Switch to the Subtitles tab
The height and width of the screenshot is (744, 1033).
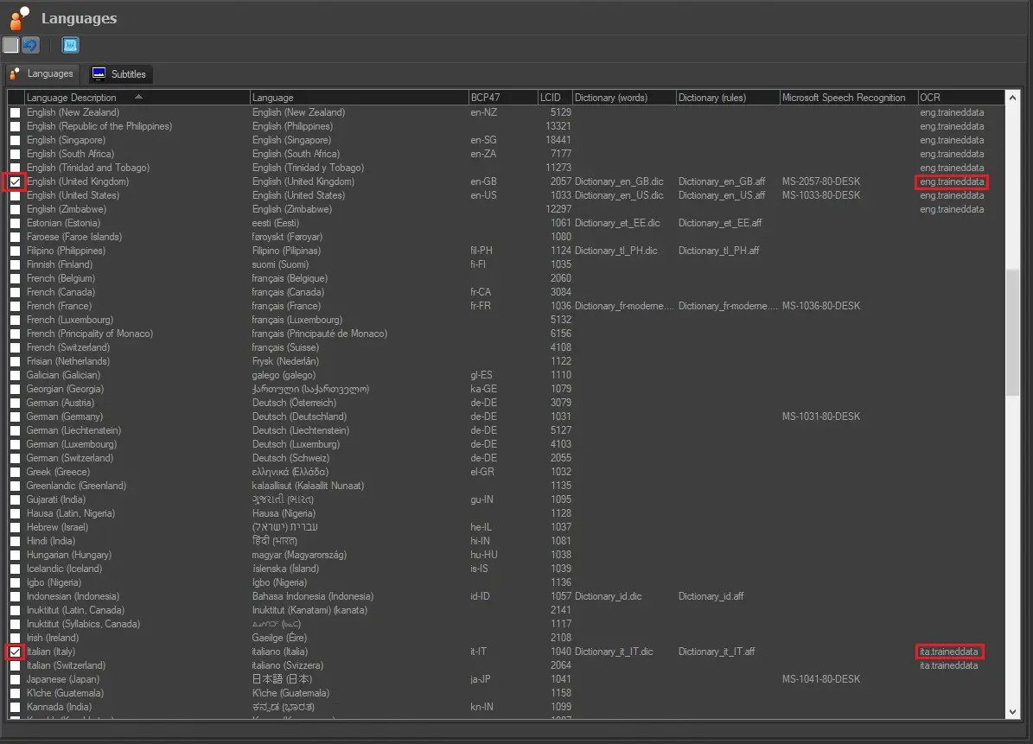click(121, 74)
